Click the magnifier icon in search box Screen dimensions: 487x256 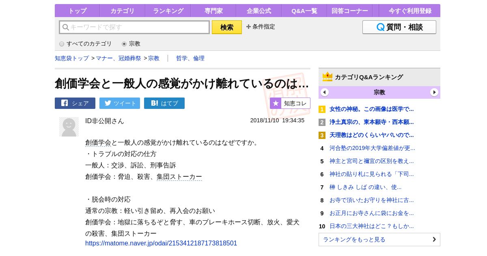[x=66, y=27]
